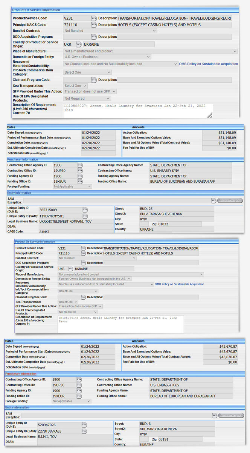Open DOD Acquisition Program lookup in Favor form
250x453 pixels.
[x=84, y=263]
